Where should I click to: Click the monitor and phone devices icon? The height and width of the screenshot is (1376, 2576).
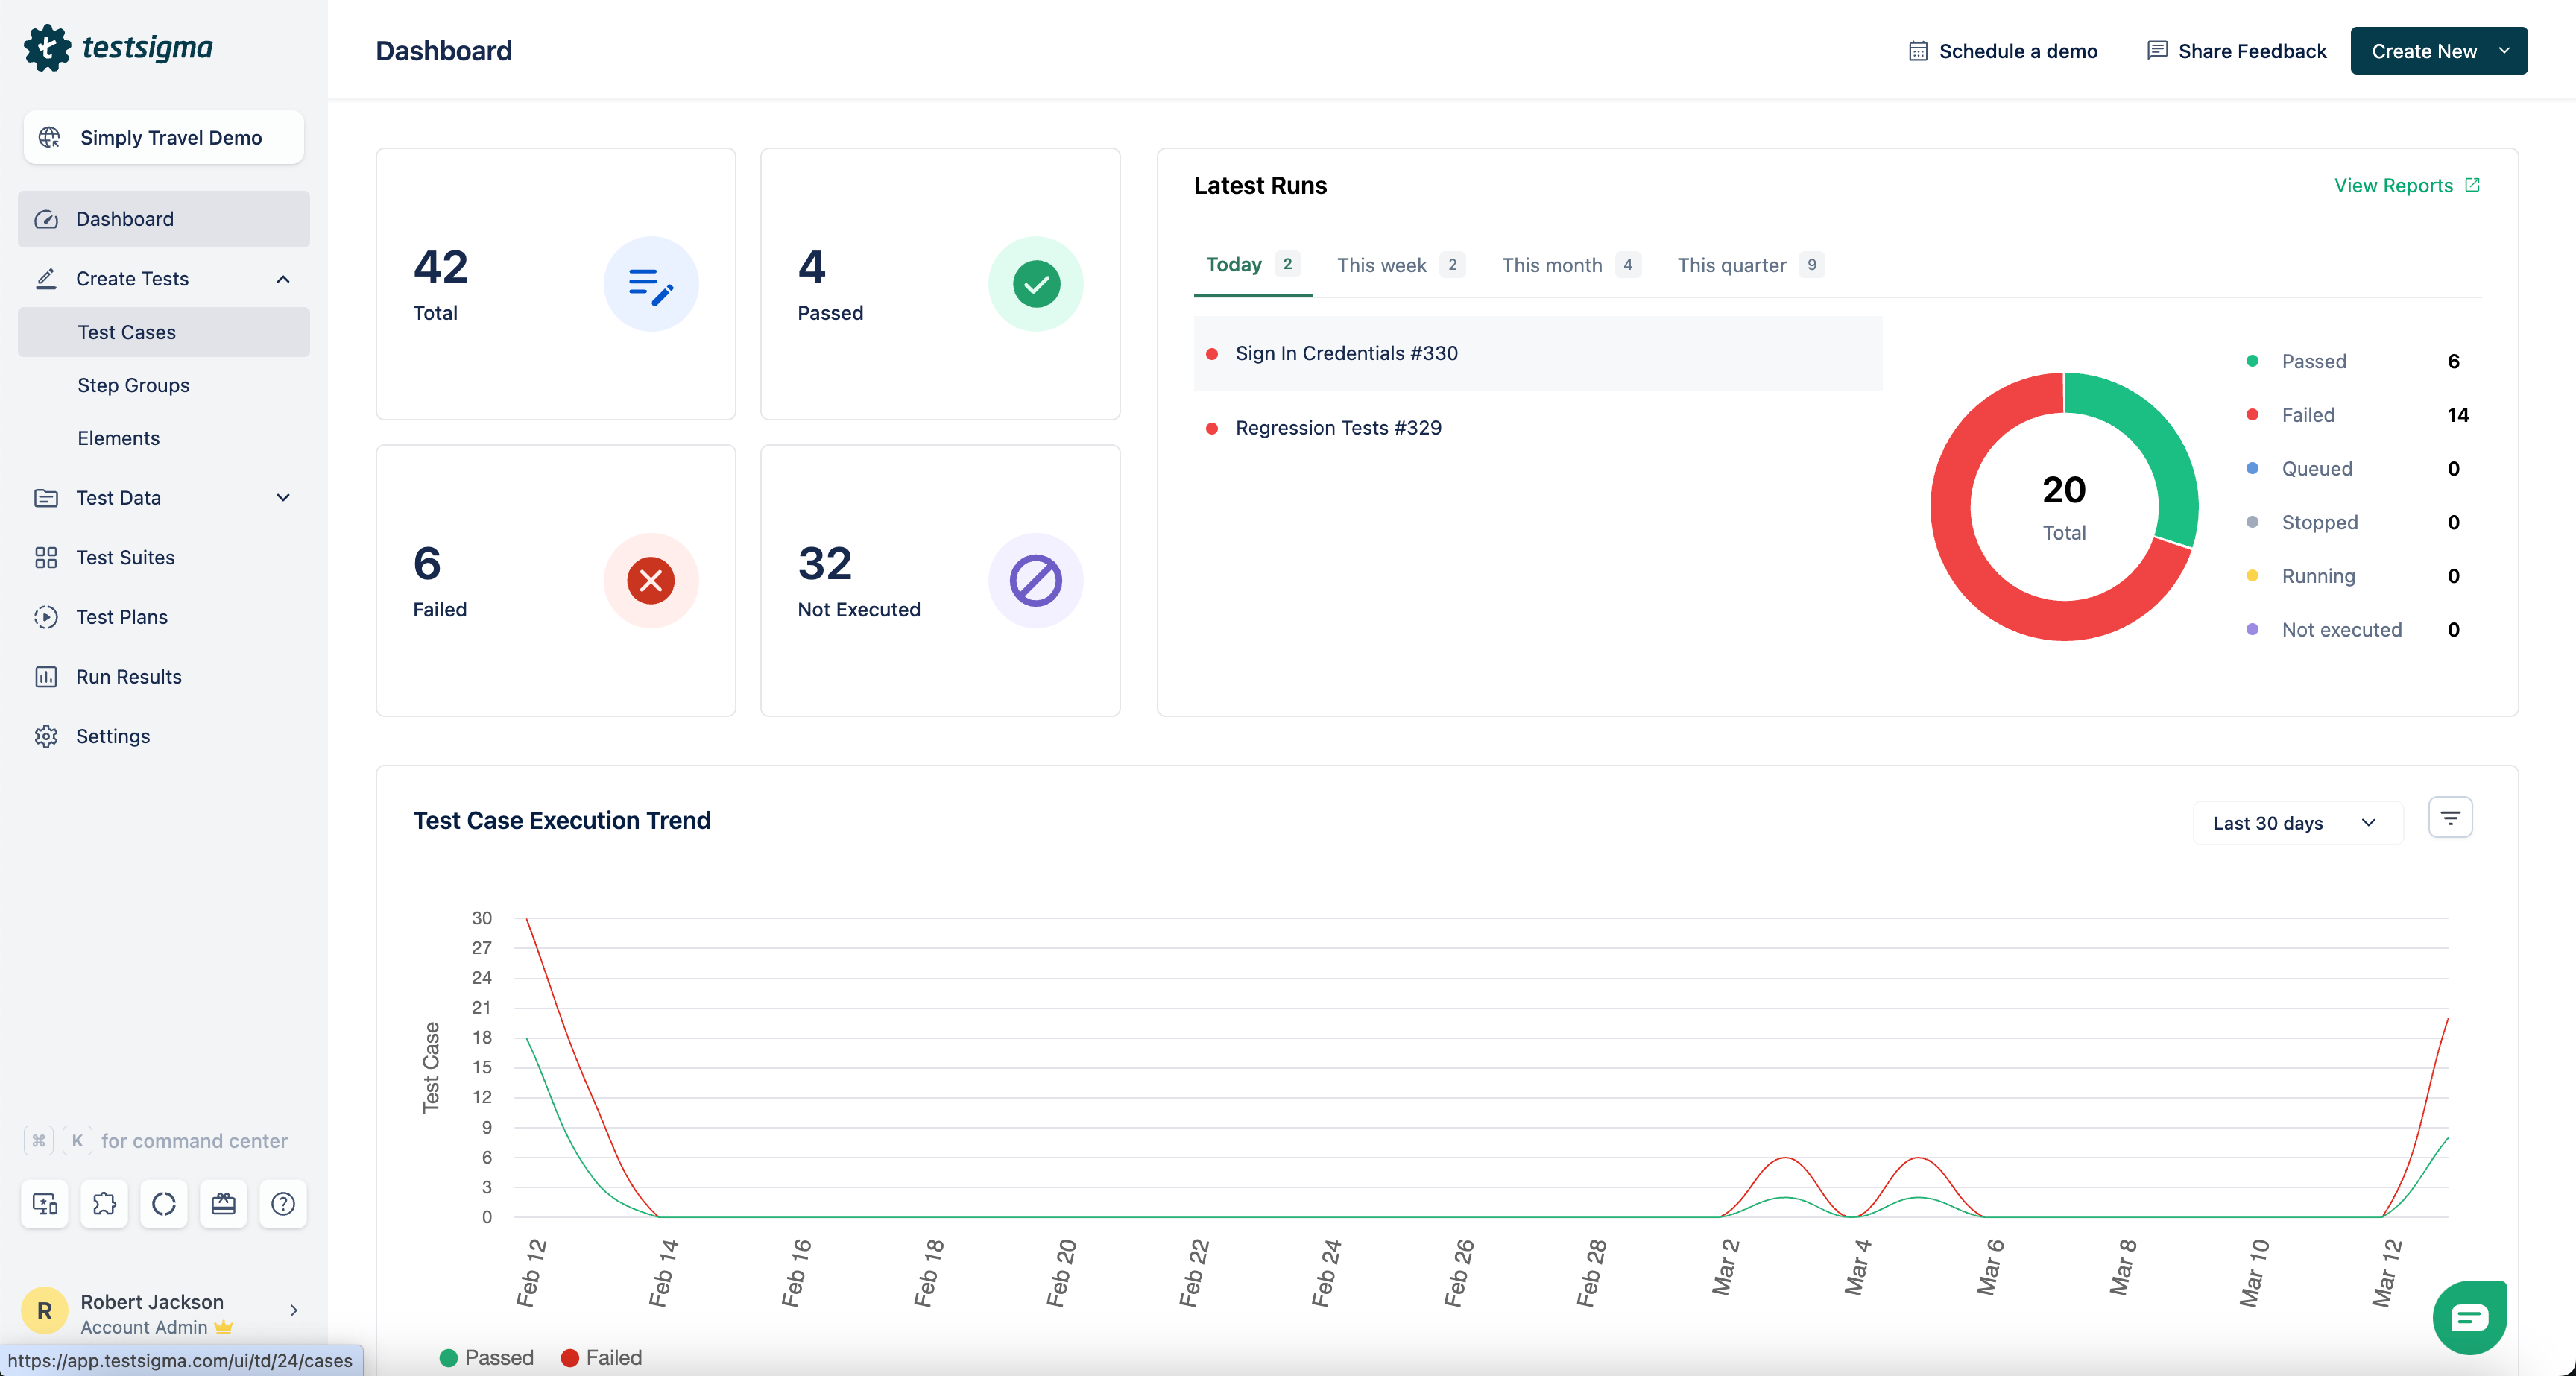point(45,1203)
